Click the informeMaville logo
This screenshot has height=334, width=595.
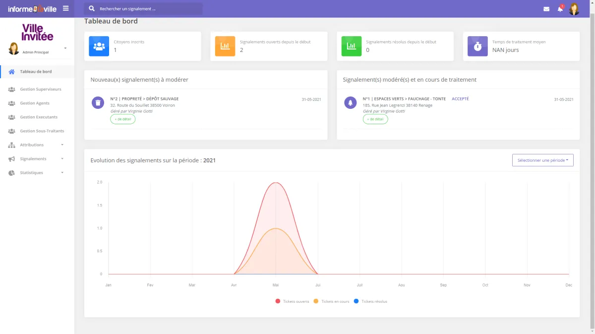click(x=32, y=9)
